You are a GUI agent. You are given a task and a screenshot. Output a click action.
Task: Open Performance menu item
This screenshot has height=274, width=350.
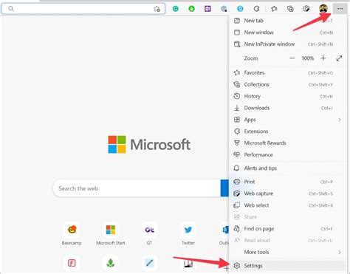[288, 154]
